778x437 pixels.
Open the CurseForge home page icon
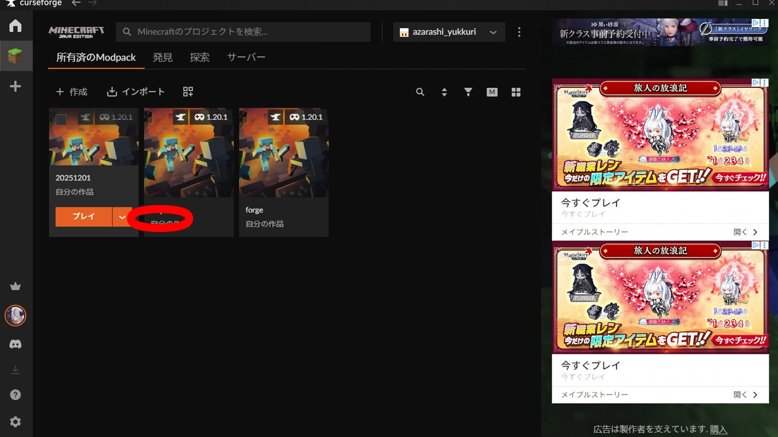tap(15, 26)
